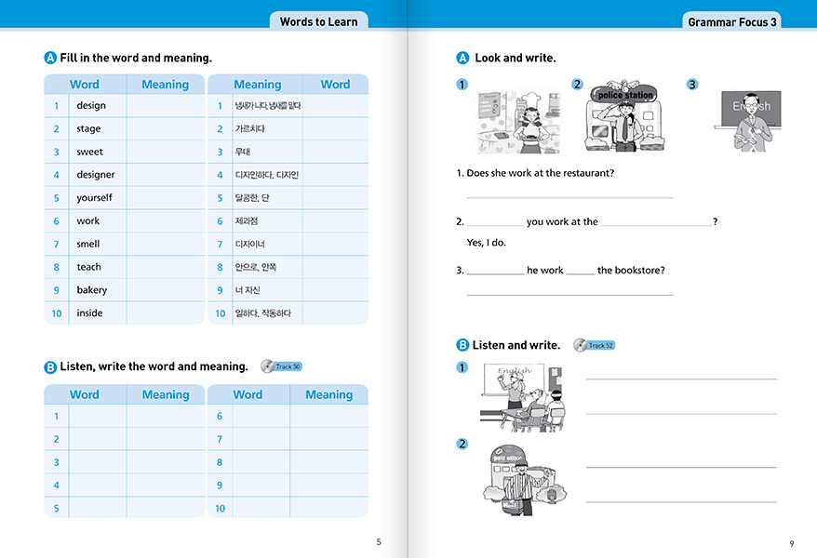Click the Meaning cell next to "design"
This screenshot has height=558, width=817.
point(165,106)
